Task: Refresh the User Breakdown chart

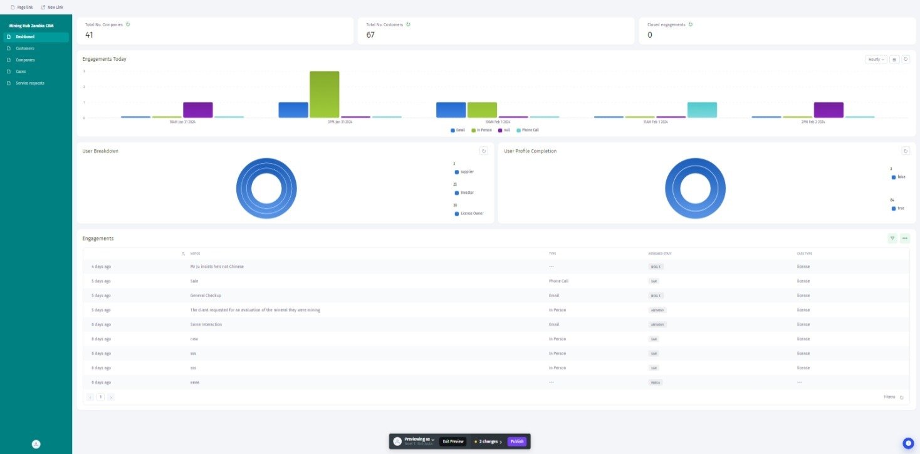Action: [484, 151]
